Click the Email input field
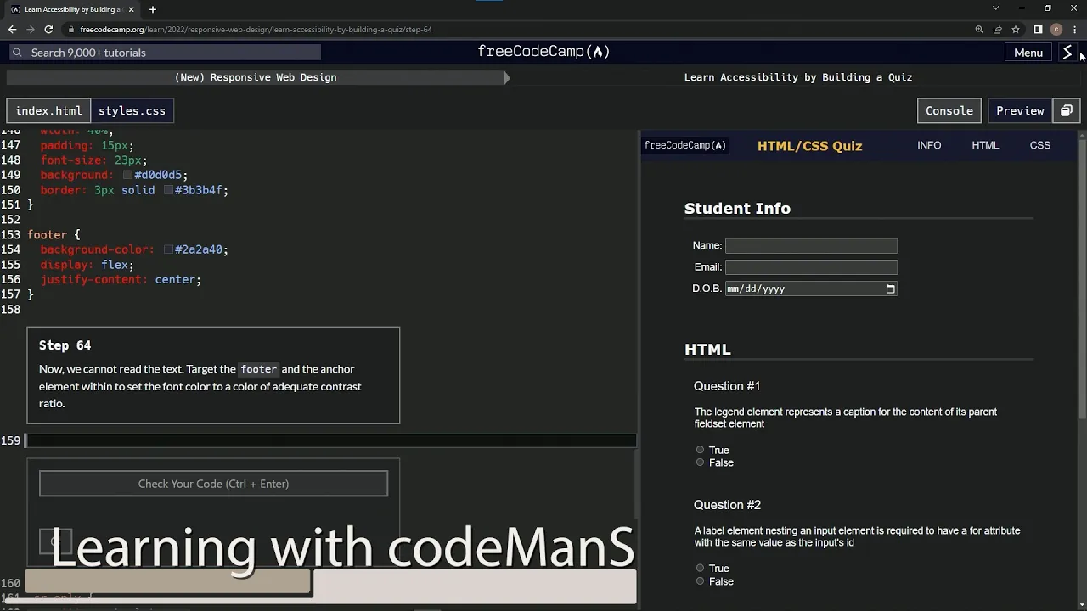Viewport: 1087px width, 611px height. point(811,267)
